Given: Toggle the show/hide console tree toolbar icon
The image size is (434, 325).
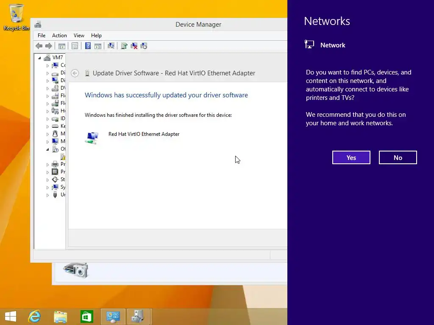Looking at the screenshot, I should click(x=62, y=46).
